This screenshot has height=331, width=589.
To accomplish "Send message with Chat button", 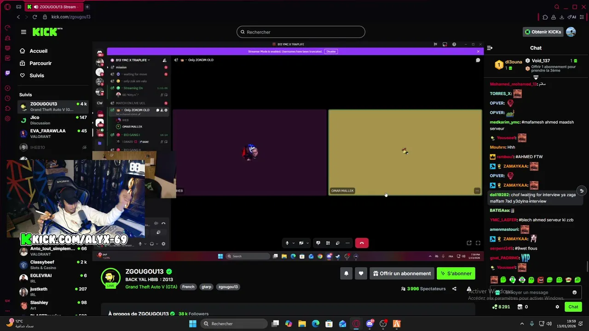I will pos(573,307).
